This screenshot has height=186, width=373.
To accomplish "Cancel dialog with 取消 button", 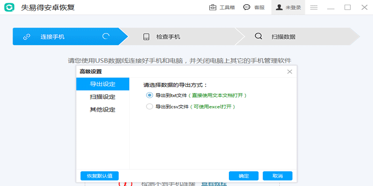I will (277, 176).
